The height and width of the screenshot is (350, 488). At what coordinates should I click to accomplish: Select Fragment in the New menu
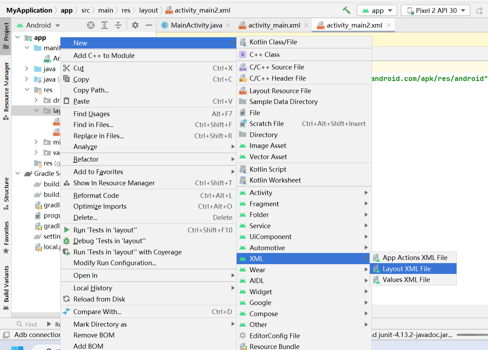[x=304, y=204]
